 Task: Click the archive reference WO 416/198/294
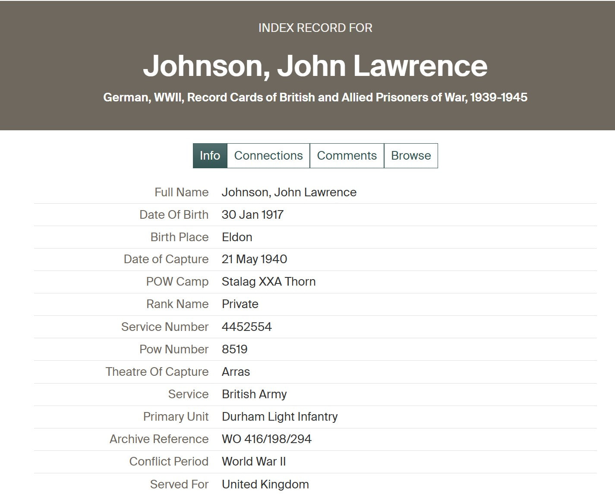pos(266,439)
